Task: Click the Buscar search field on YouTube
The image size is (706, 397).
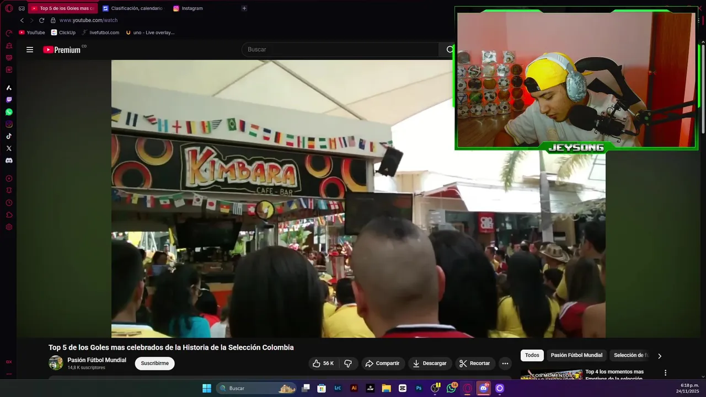Action: tap(340, 50)
